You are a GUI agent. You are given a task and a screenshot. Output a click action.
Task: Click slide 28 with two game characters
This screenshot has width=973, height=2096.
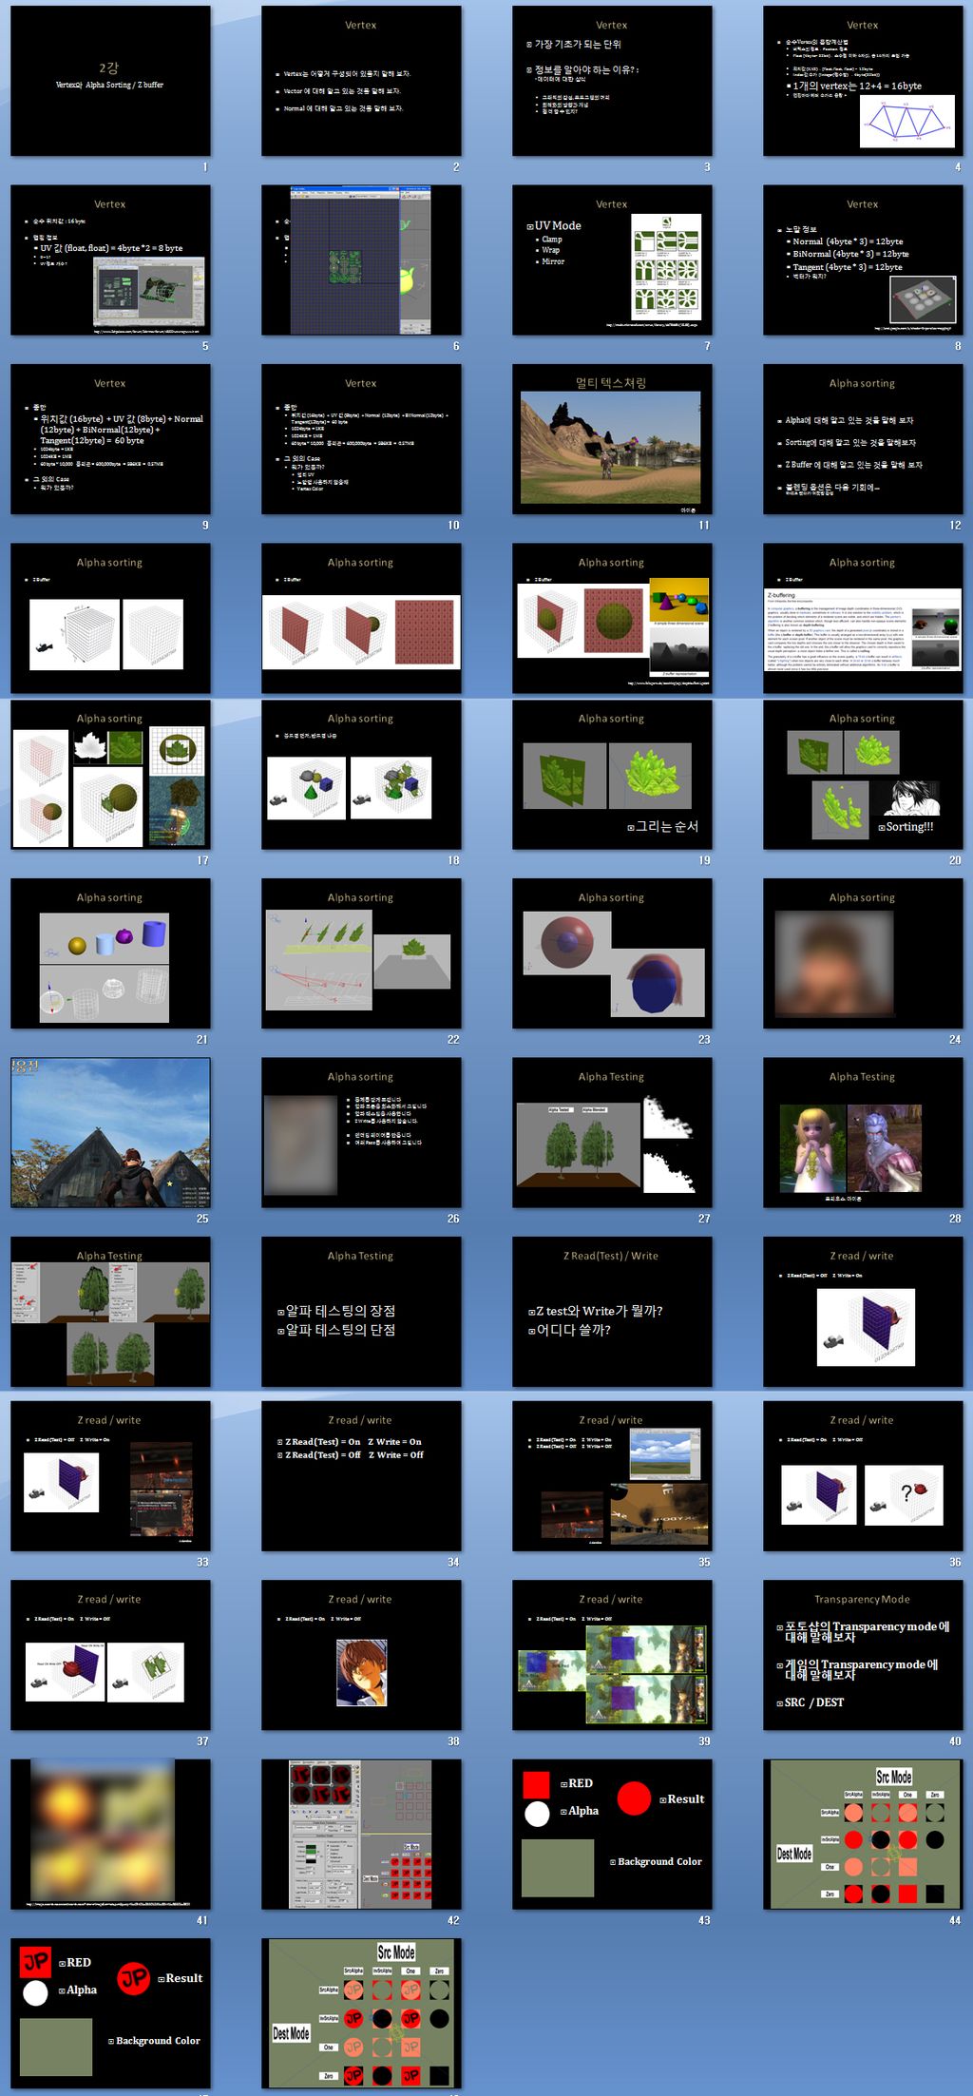[x=863, y=1133]
